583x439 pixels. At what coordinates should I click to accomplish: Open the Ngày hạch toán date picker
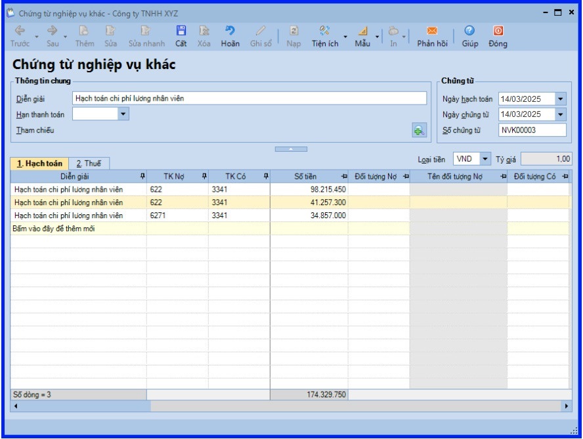(x=560, y=99)
